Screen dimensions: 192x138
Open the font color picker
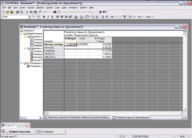click(x=78, y=17)
